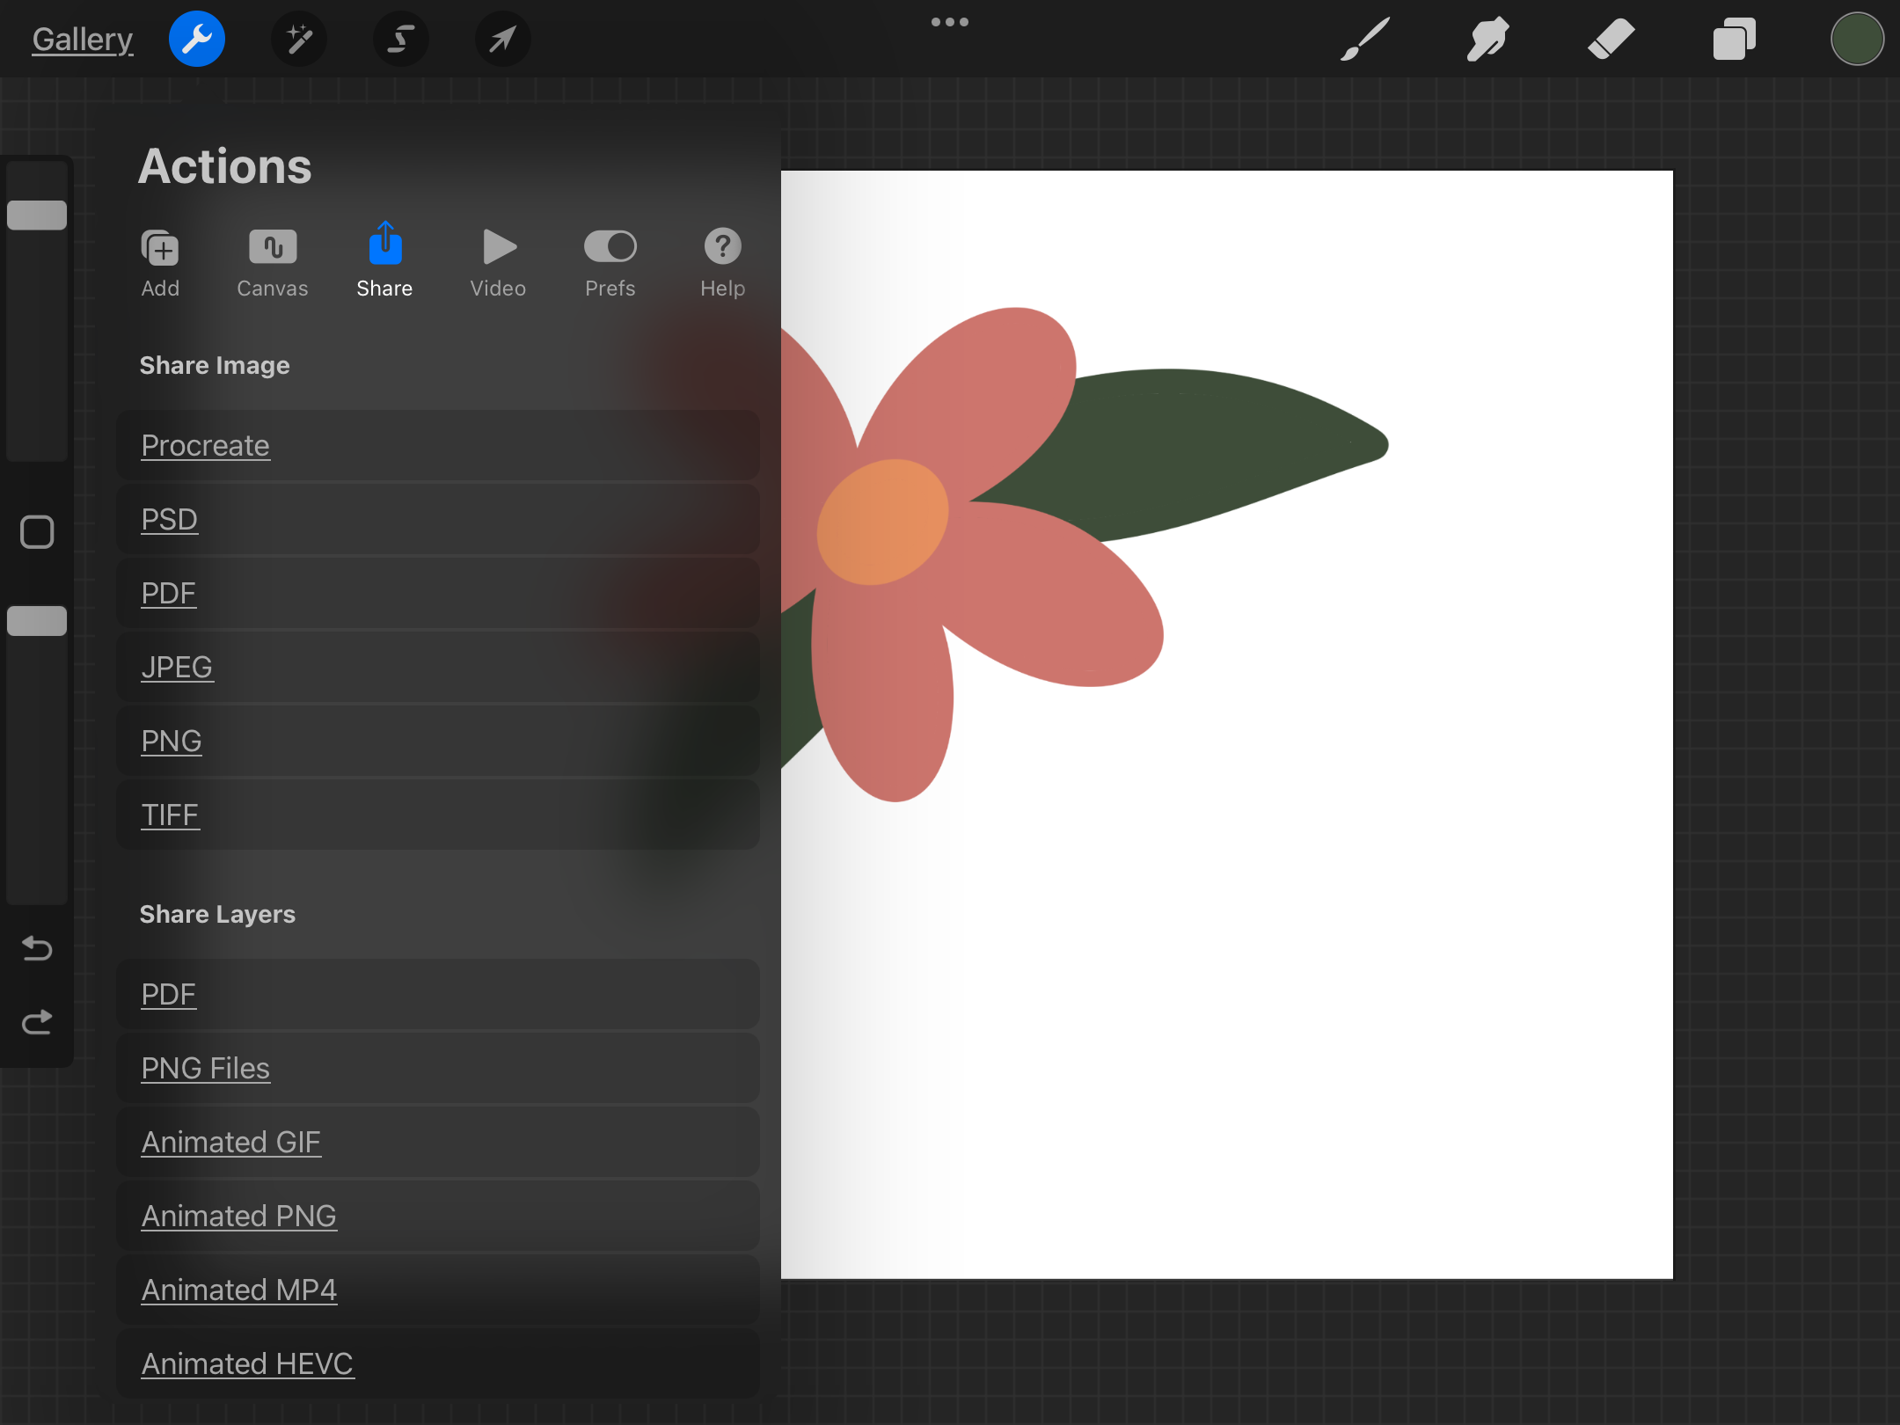Screen dimensions: 1900x1425
Task: Open the active color swatch
Action: click(x=1856, y=38)
